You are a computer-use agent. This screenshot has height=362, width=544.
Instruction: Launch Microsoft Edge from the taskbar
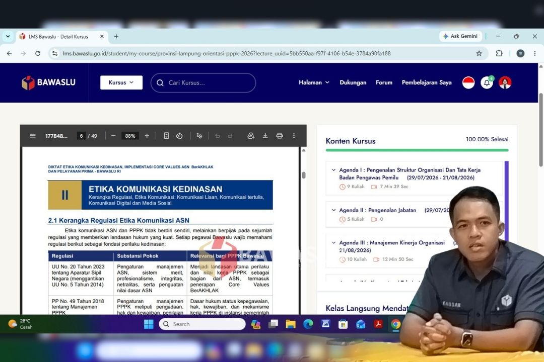tap(308, 324)
